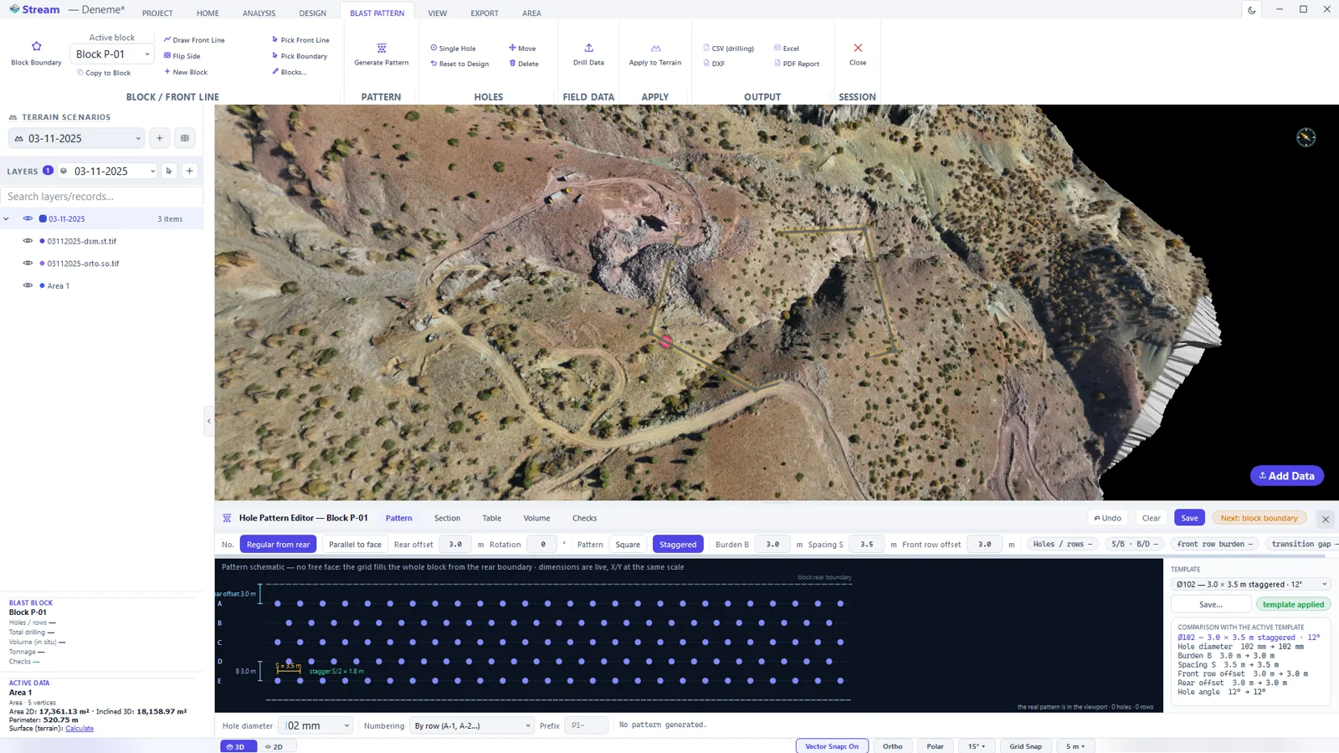Export pattern to Excel
This screenshot has width=1339, height=753.
[x=787, y=49]
